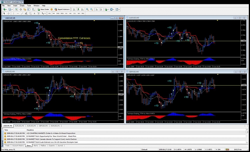Click the New Order button
The width and height of the screenshot is (250, 152).
point(43,10)
